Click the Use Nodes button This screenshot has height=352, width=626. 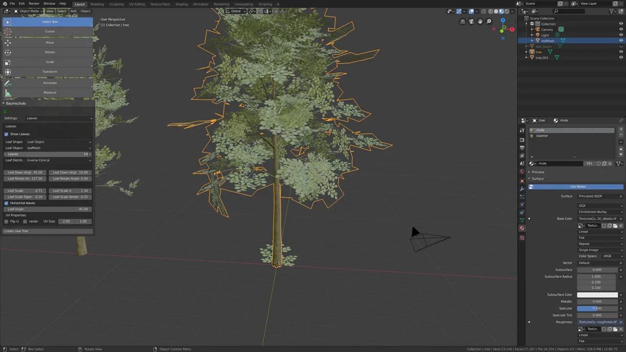pyautogui.click(x=578, y=186)
